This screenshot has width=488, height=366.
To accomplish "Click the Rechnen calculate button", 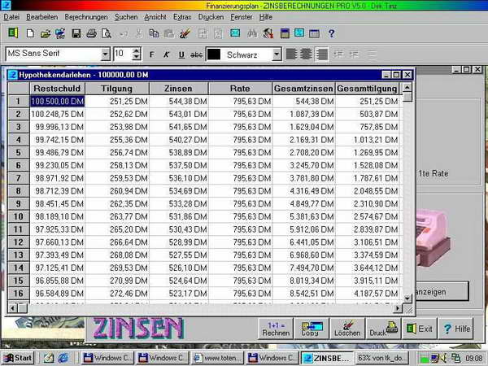I will click(275, 328).
